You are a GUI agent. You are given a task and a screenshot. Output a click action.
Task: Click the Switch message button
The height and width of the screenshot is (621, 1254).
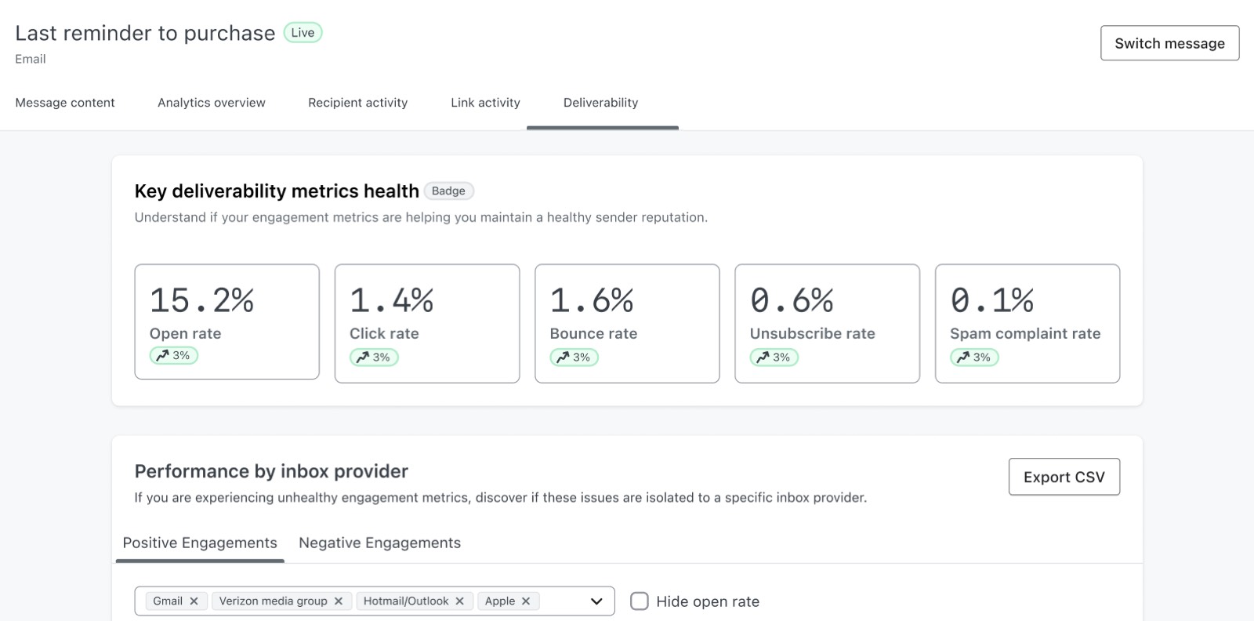[x=1169, y=43]
